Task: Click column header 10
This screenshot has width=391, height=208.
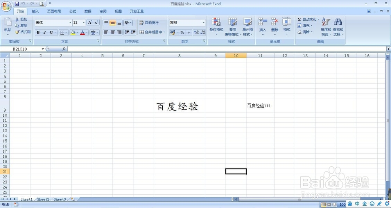Action: [236, 55]
